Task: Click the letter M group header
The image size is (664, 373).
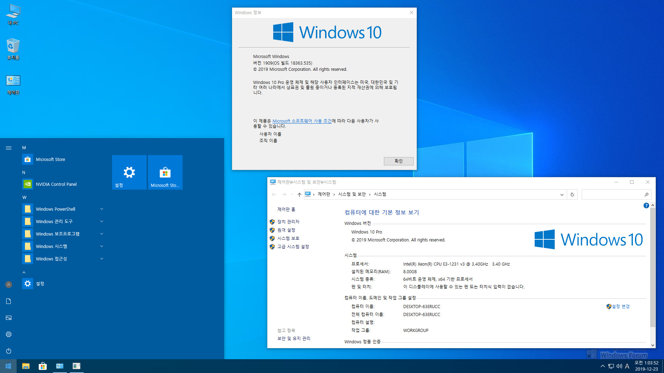Action: [24, 147]
